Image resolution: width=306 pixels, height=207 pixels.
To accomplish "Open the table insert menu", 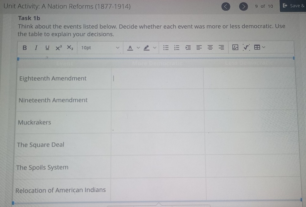I will click(259, 47).
